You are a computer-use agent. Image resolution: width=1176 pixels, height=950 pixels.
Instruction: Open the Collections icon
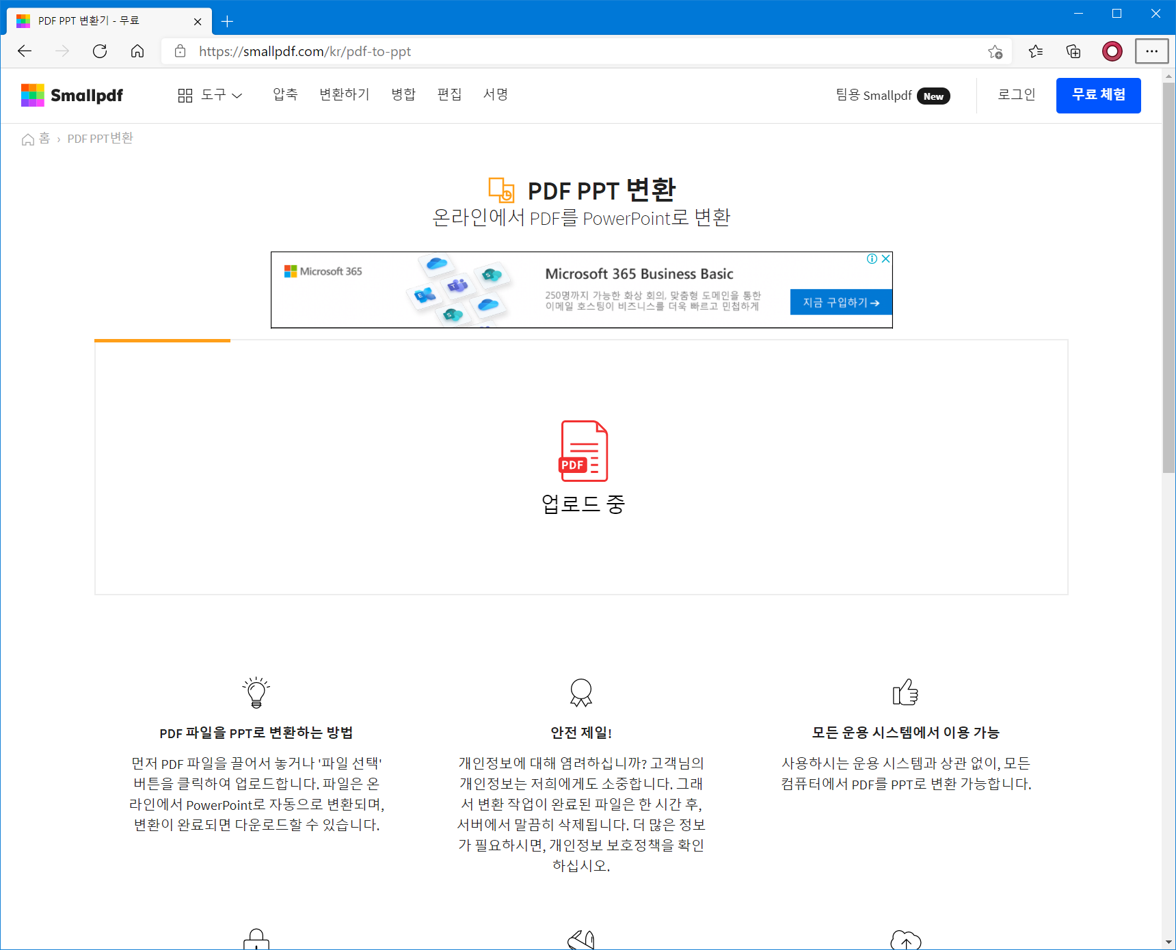click(x=1073, y=51)
